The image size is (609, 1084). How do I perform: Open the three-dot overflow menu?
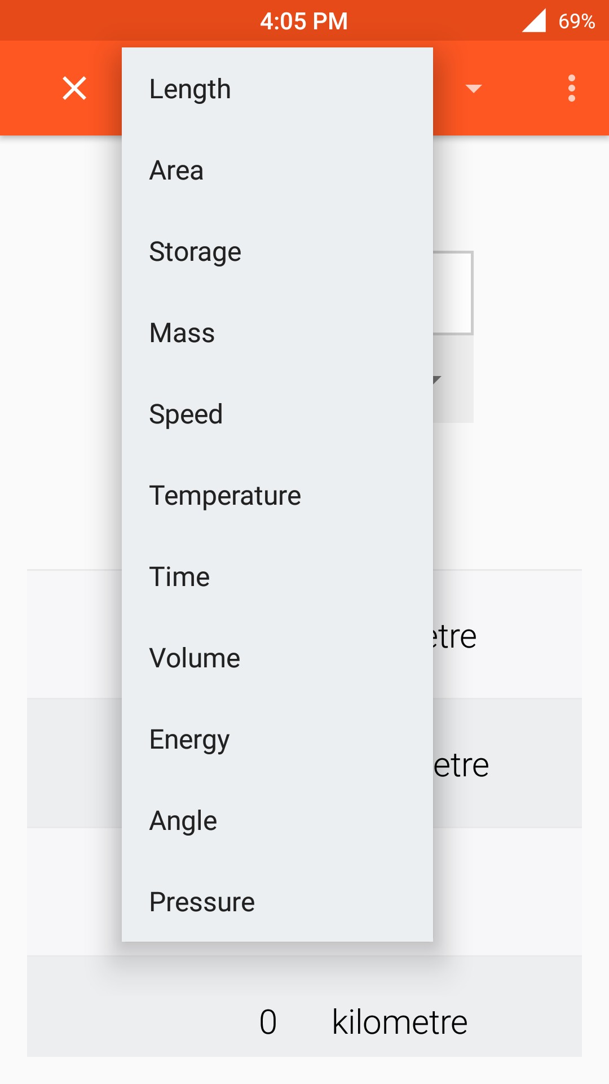(x=572, y=88)
